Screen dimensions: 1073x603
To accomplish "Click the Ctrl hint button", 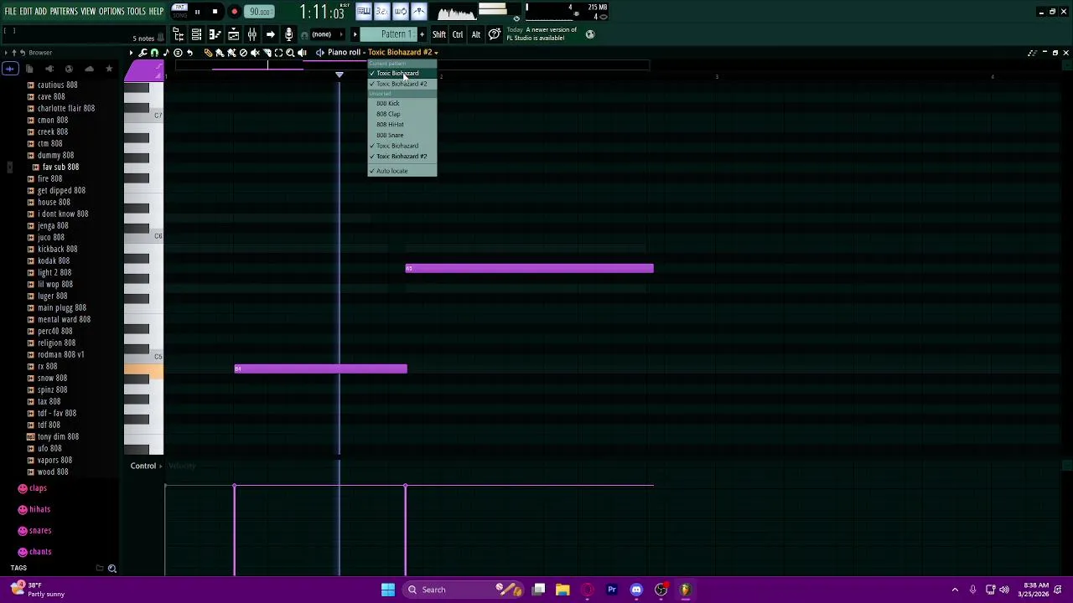I will (x=458, y=34).
